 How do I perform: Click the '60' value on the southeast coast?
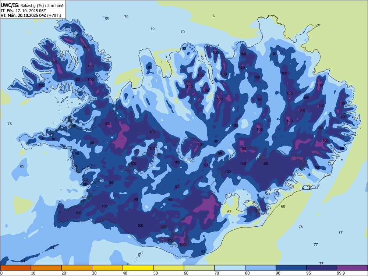click(283, 206)
